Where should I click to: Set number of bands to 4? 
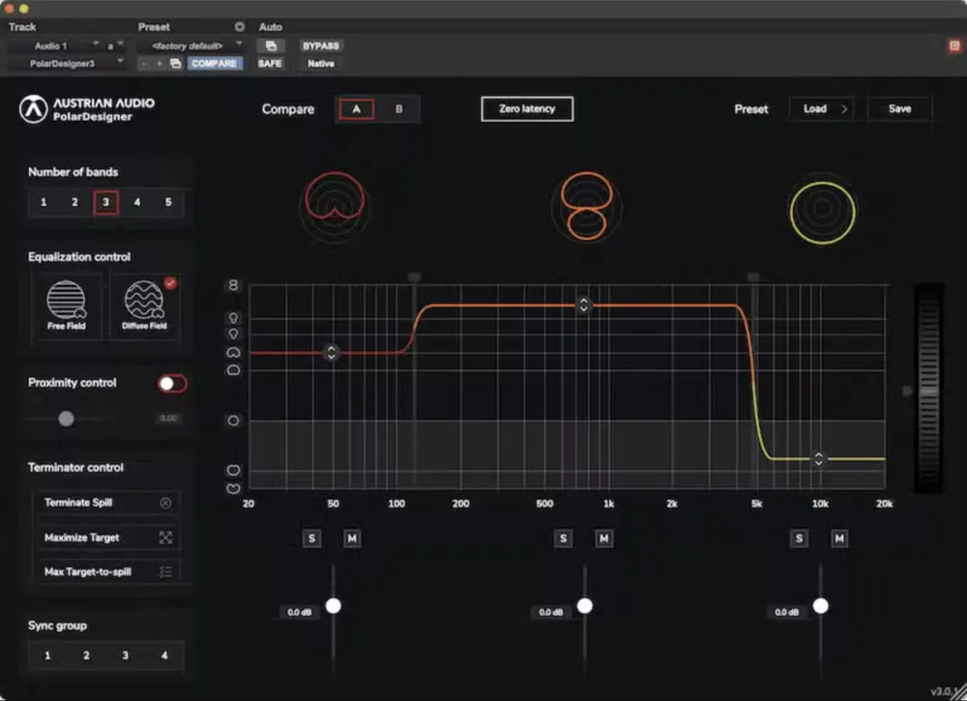pyautogui.click(x=137, y=202)
